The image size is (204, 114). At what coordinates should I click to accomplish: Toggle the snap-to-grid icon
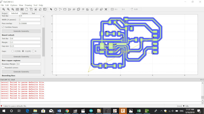(112, 9)
